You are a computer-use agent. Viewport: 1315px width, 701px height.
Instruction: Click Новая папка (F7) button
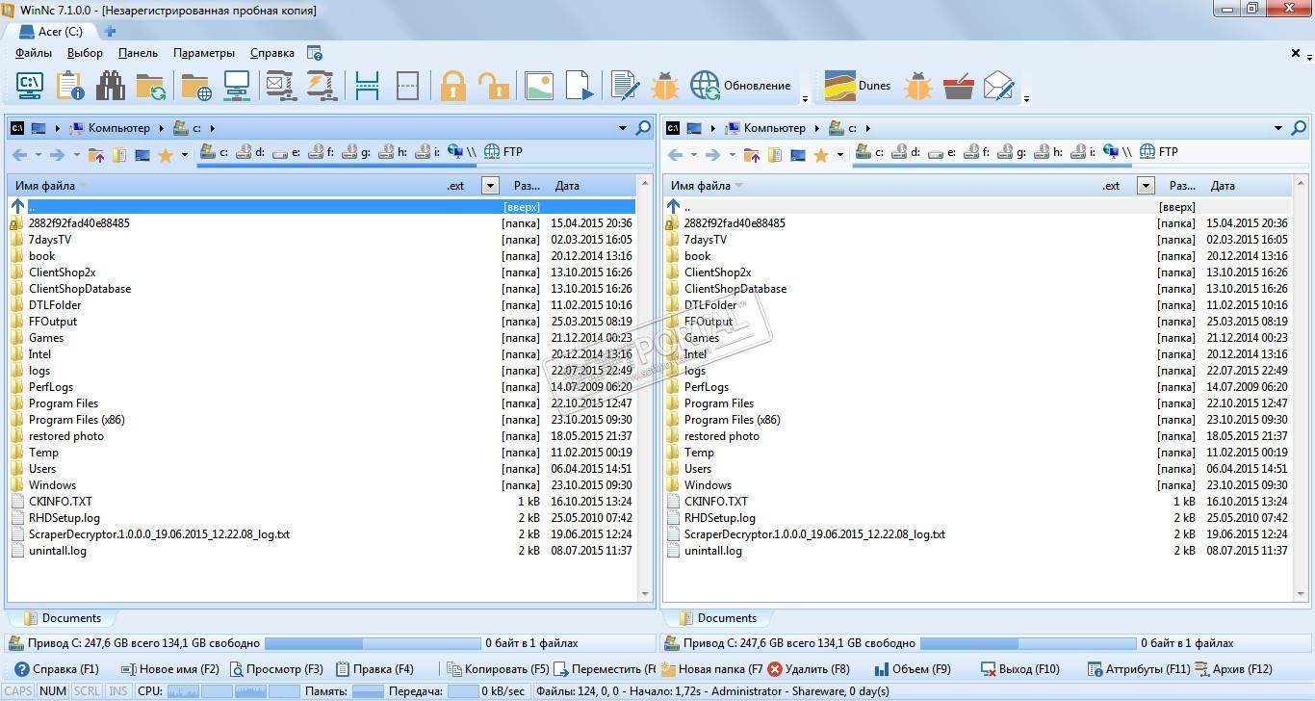[x=711, y=669]
